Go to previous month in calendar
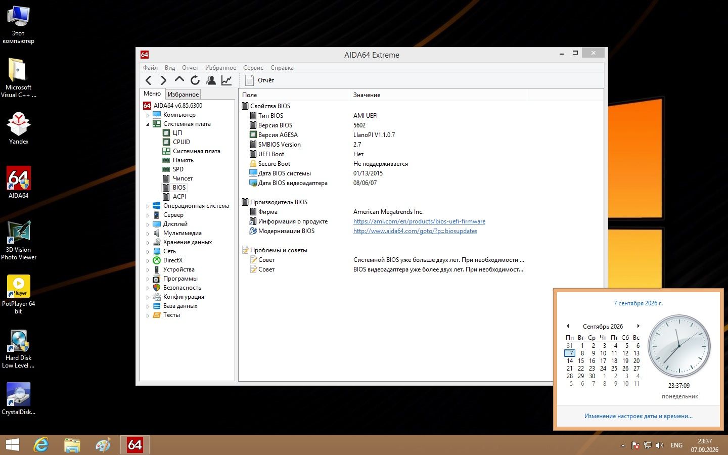728x455 pixels. (x=568, y=326)
